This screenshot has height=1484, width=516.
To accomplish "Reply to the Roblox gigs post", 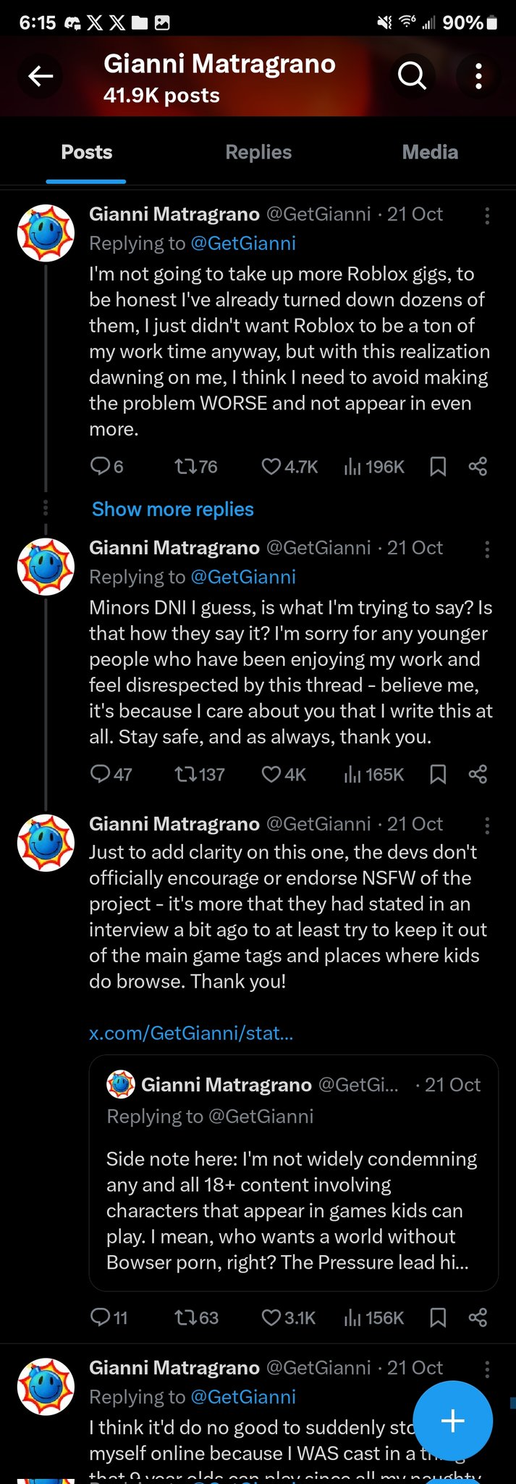I will 100,466.
